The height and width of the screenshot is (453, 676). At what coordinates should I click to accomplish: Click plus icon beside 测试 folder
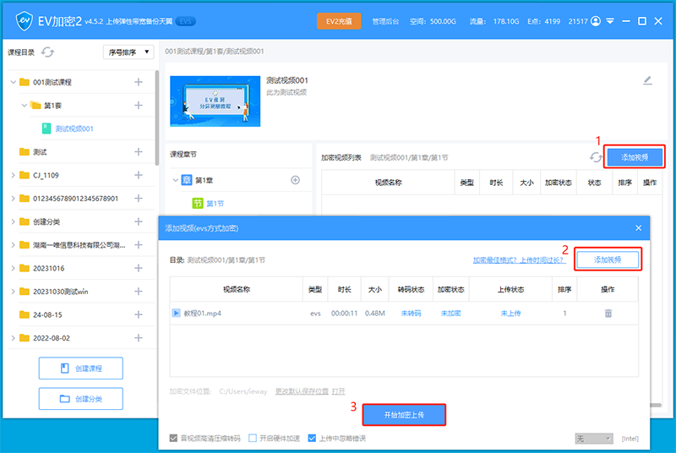coord(139,152)
